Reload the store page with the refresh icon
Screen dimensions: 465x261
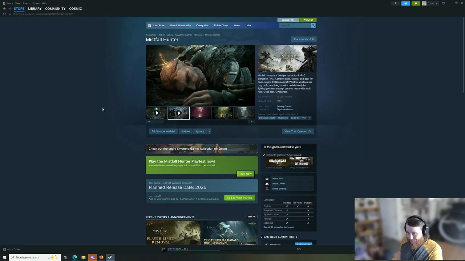click(x=4, y=14)
